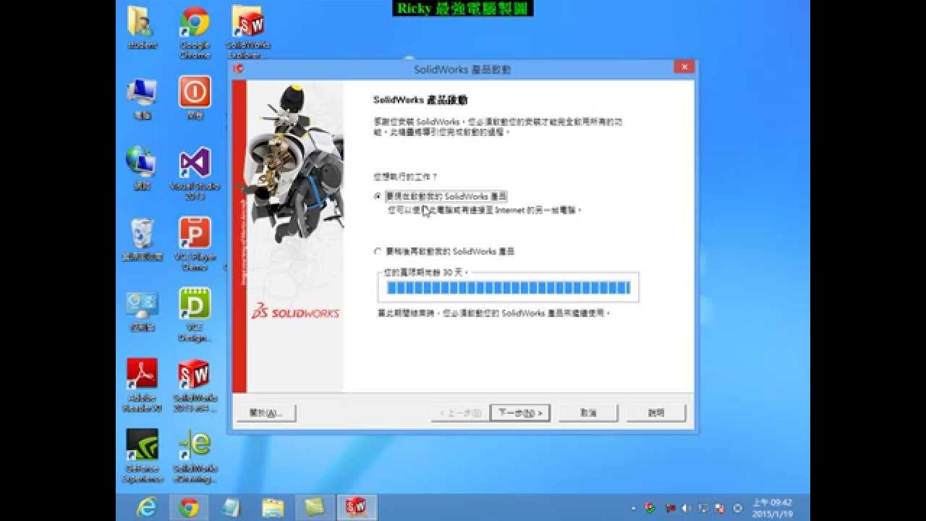Image resolution: width=926 pixels, height=521 pixels.
Task: Launch the Google Chrome desktop shortcut
Action: tap(195, 32)
